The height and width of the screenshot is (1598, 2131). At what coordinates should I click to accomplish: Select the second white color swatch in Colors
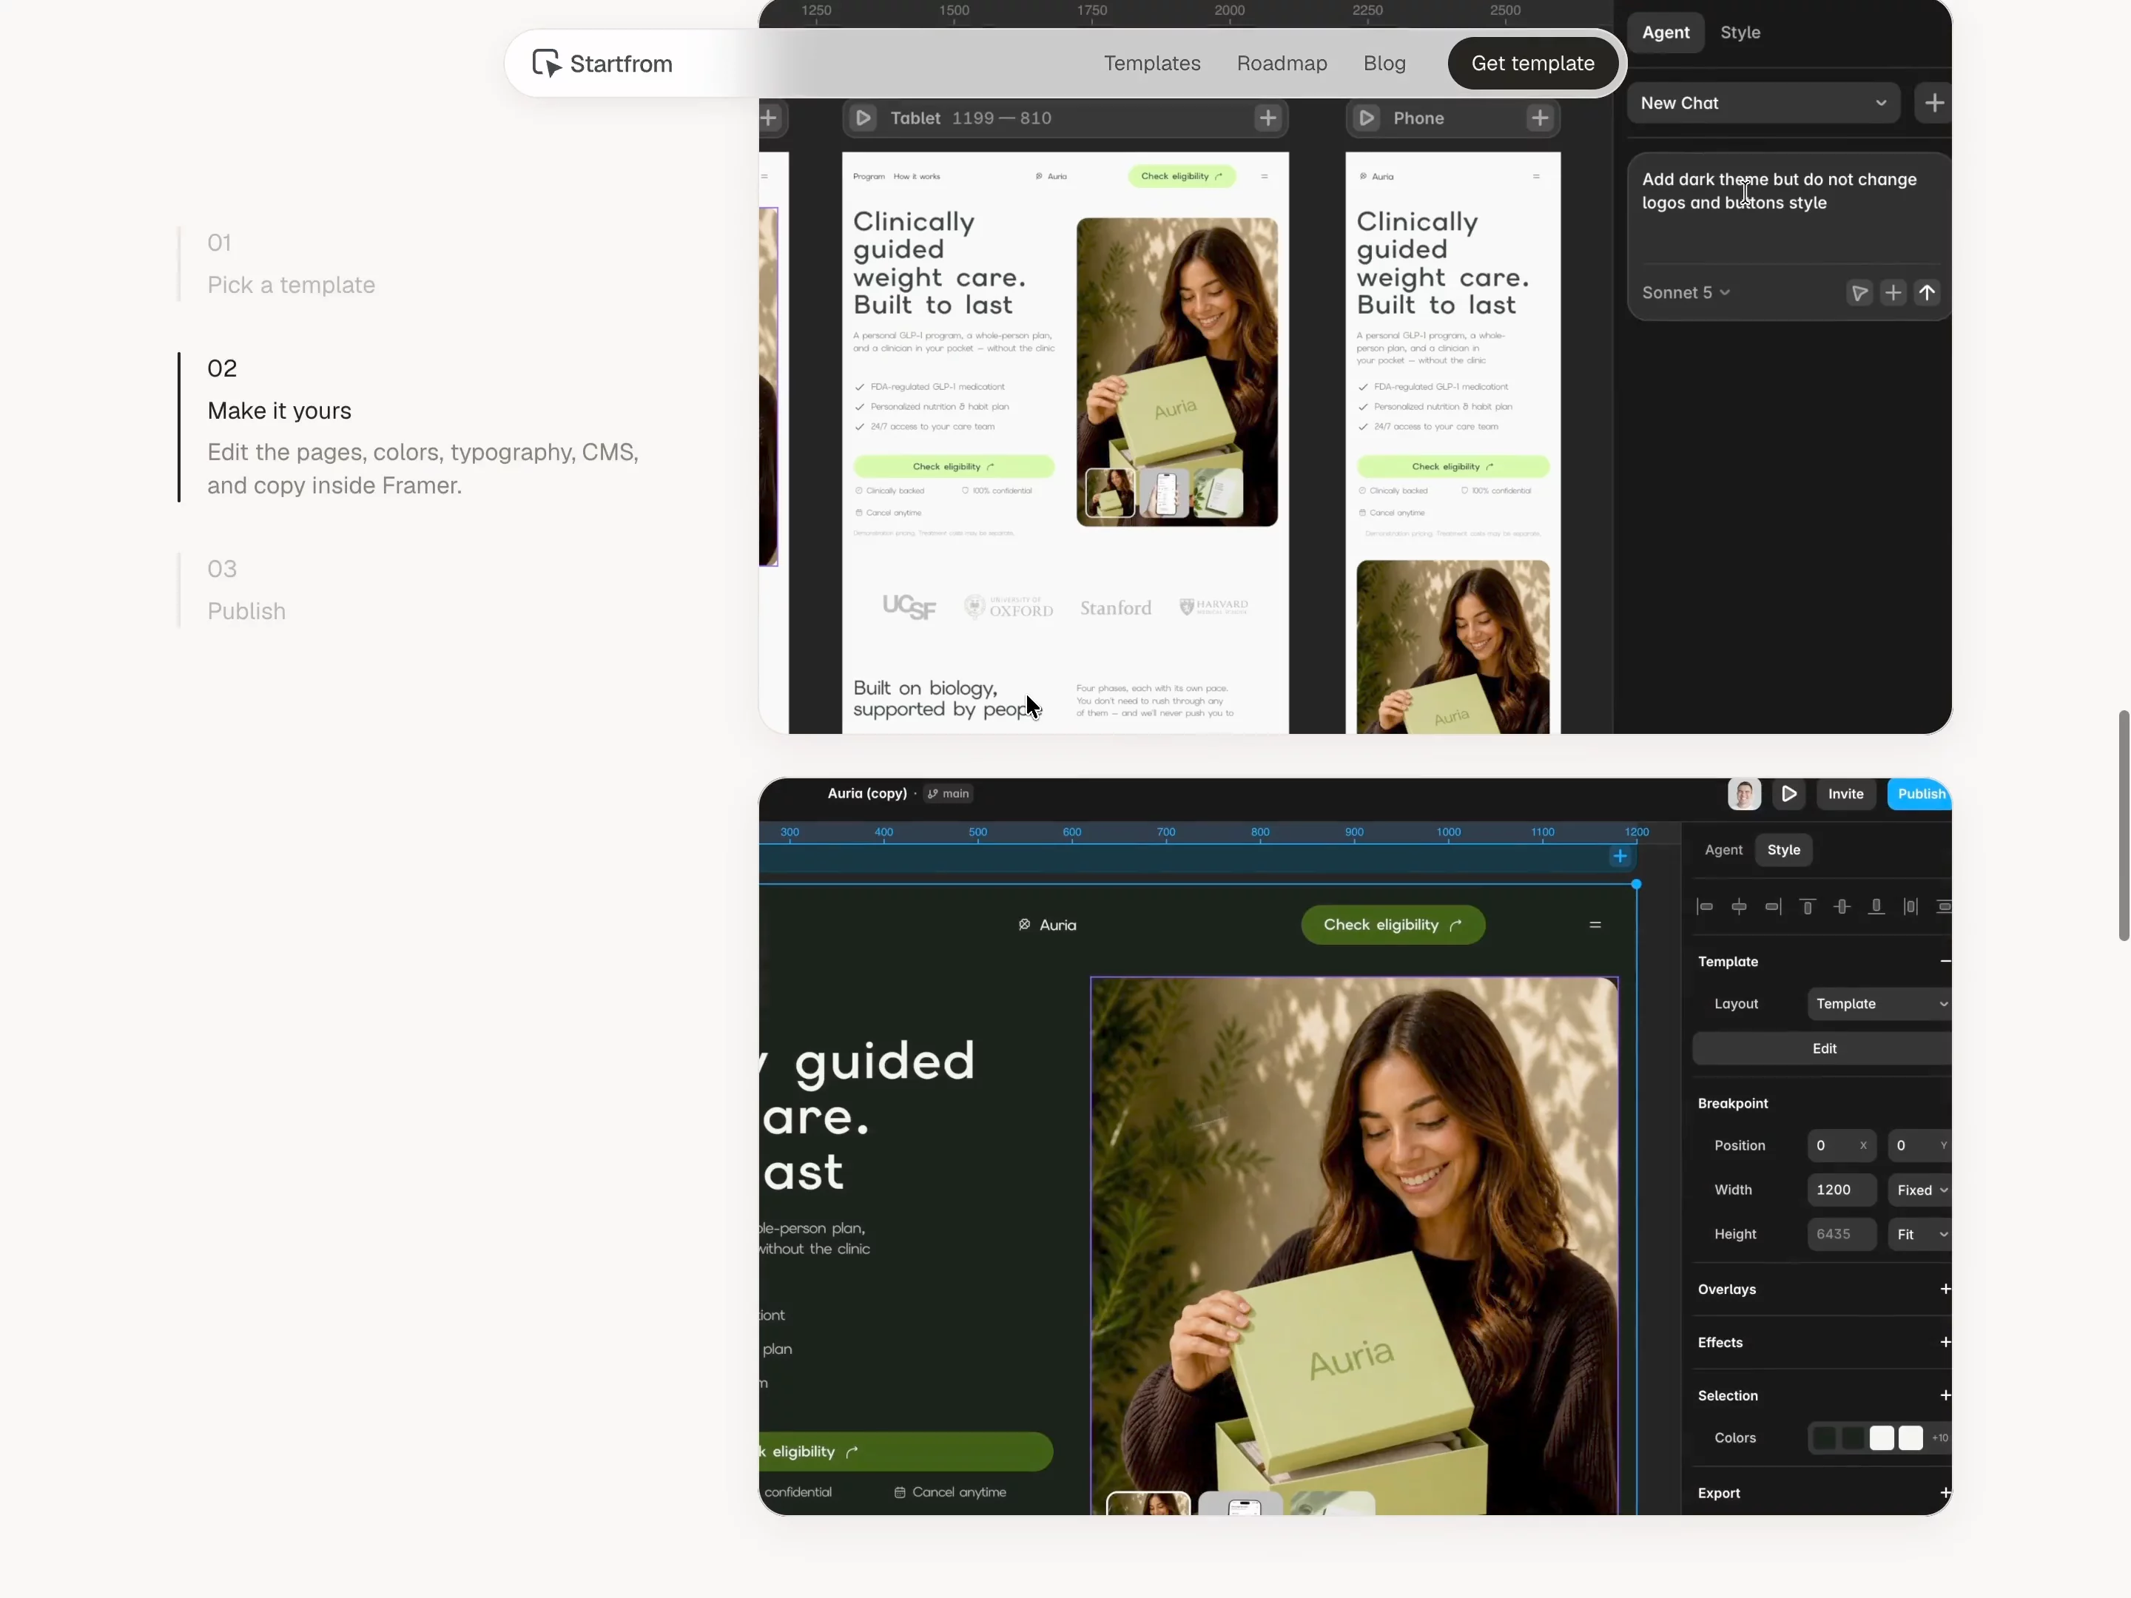coord(1911,1438)
